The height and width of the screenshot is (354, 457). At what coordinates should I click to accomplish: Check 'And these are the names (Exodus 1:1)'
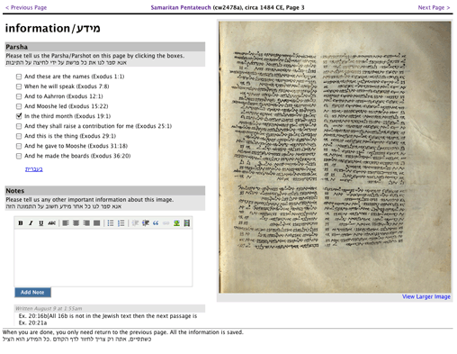click(19, 77)
